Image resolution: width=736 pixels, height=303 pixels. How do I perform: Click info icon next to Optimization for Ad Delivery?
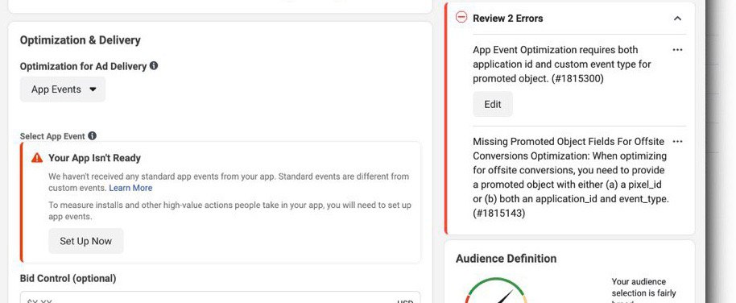(154, 66)
